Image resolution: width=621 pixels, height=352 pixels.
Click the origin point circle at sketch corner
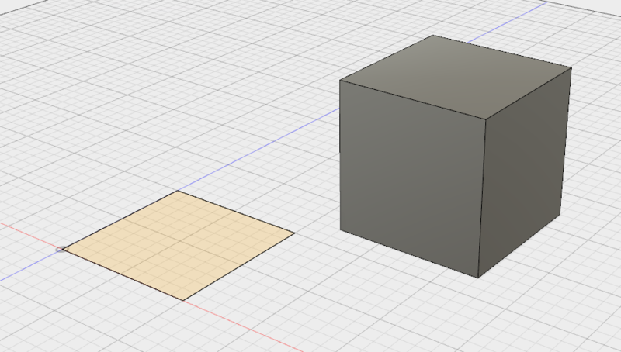point(61,249)
